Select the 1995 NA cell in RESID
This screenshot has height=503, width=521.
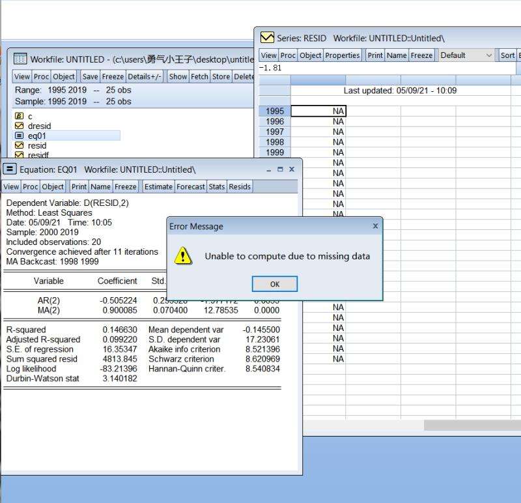pos(318,111)
